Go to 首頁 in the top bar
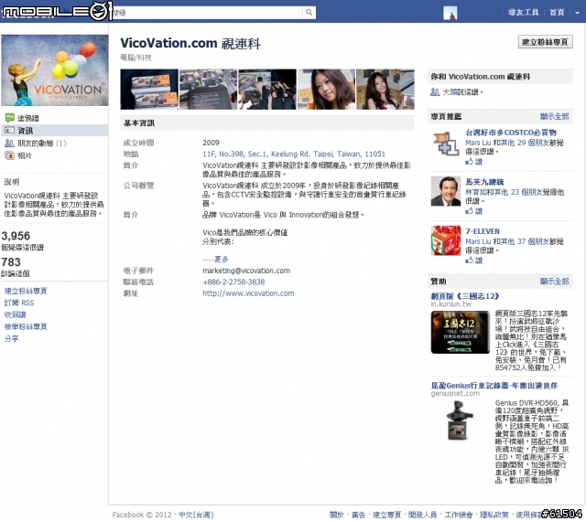Screen dimensions: 586x521 click(x=557, y=12)
